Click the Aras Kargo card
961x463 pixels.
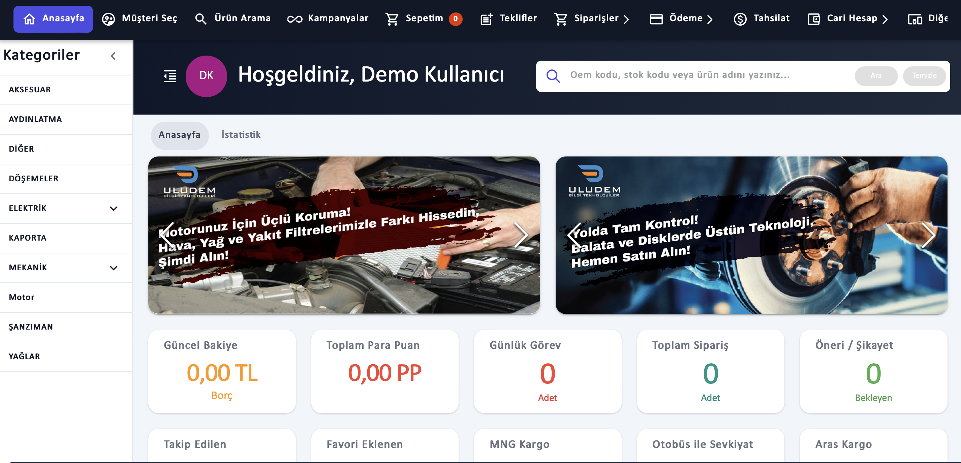[x=873, y=445]
